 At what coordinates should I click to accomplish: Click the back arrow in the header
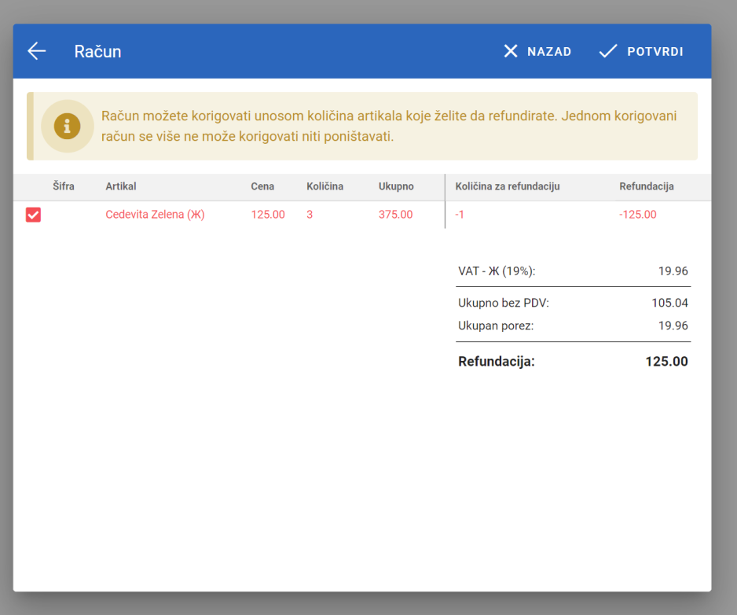[36, 50]
